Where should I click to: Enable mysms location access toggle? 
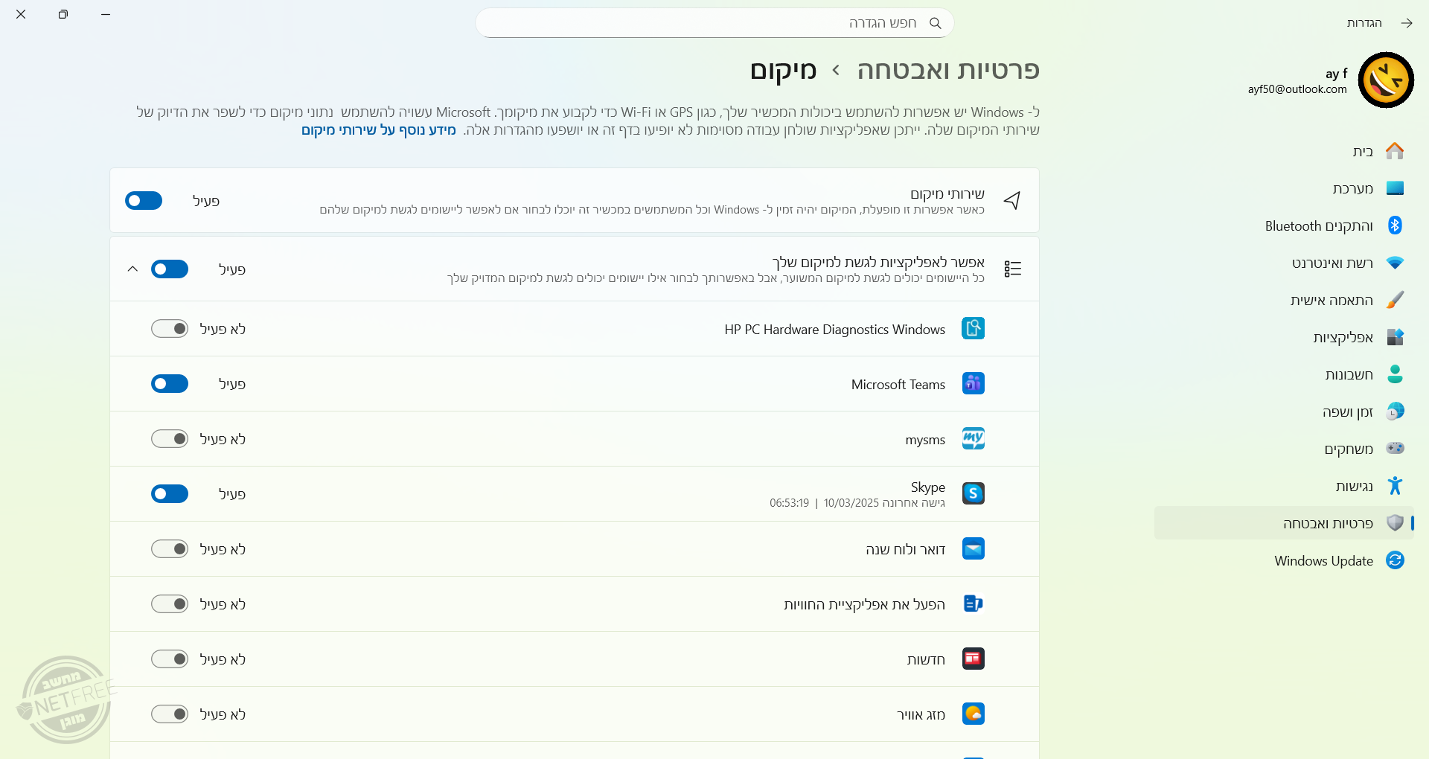pyautogui.click(x=169, y=439)
